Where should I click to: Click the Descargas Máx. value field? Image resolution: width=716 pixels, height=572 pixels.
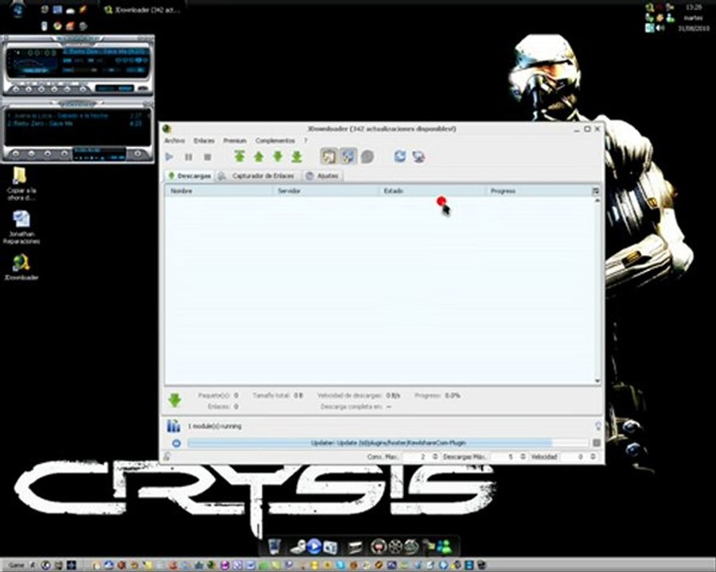504,456
